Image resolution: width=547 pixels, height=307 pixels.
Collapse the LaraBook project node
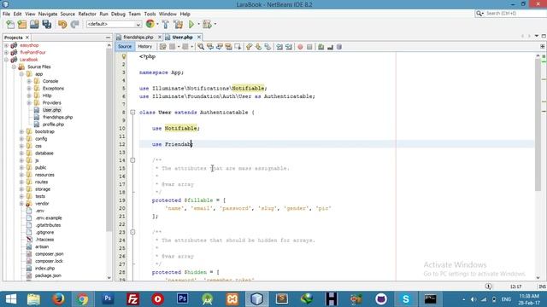pyautogui.click(x=6, y=60)
